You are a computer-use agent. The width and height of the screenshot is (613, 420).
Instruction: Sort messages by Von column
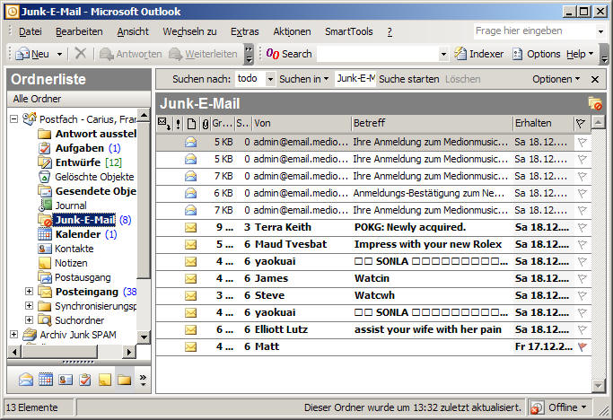point(302,124)
